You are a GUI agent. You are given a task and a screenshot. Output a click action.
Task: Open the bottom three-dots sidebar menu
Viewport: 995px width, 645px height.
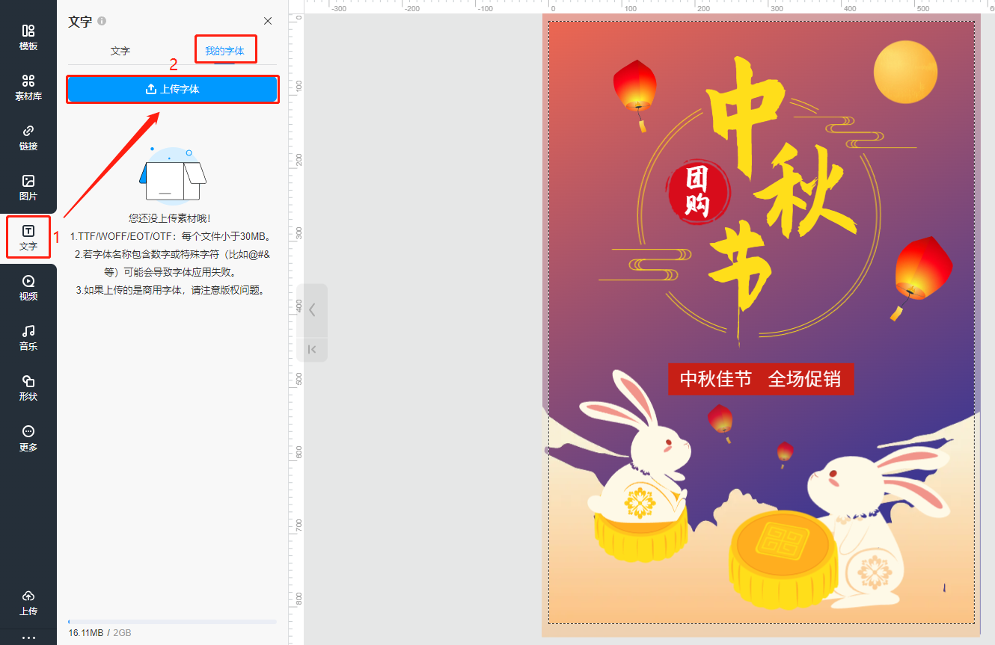pos(28,638)
